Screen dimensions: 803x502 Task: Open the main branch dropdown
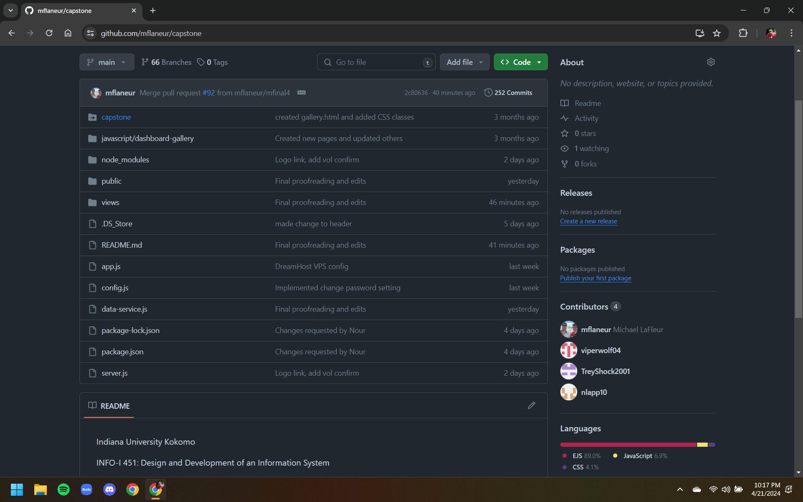click(107, 62)
